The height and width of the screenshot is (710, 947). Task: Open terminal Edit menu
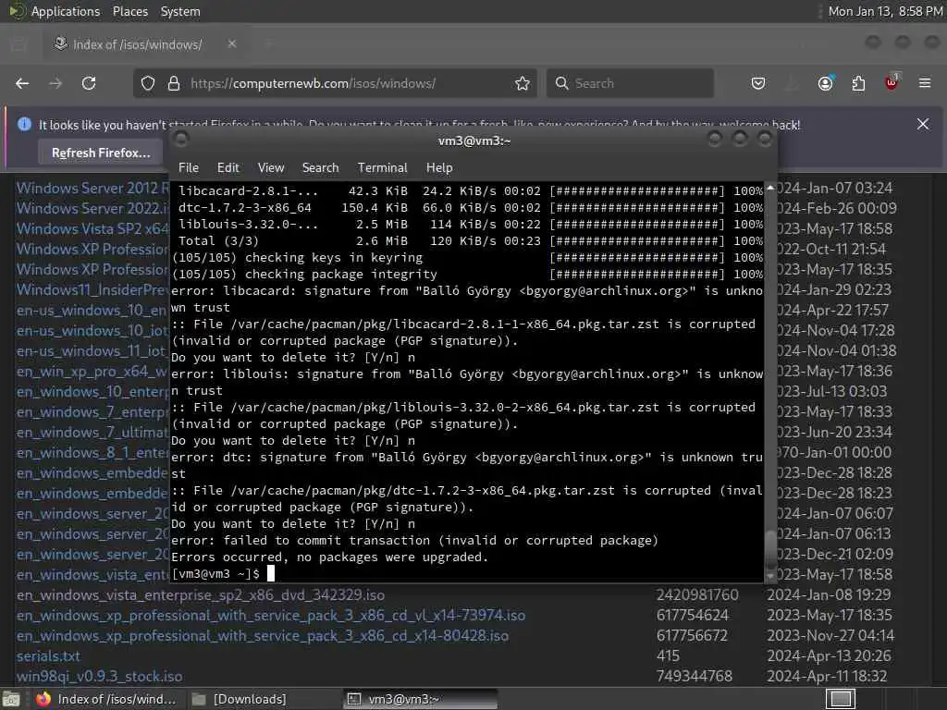[228, 168]
